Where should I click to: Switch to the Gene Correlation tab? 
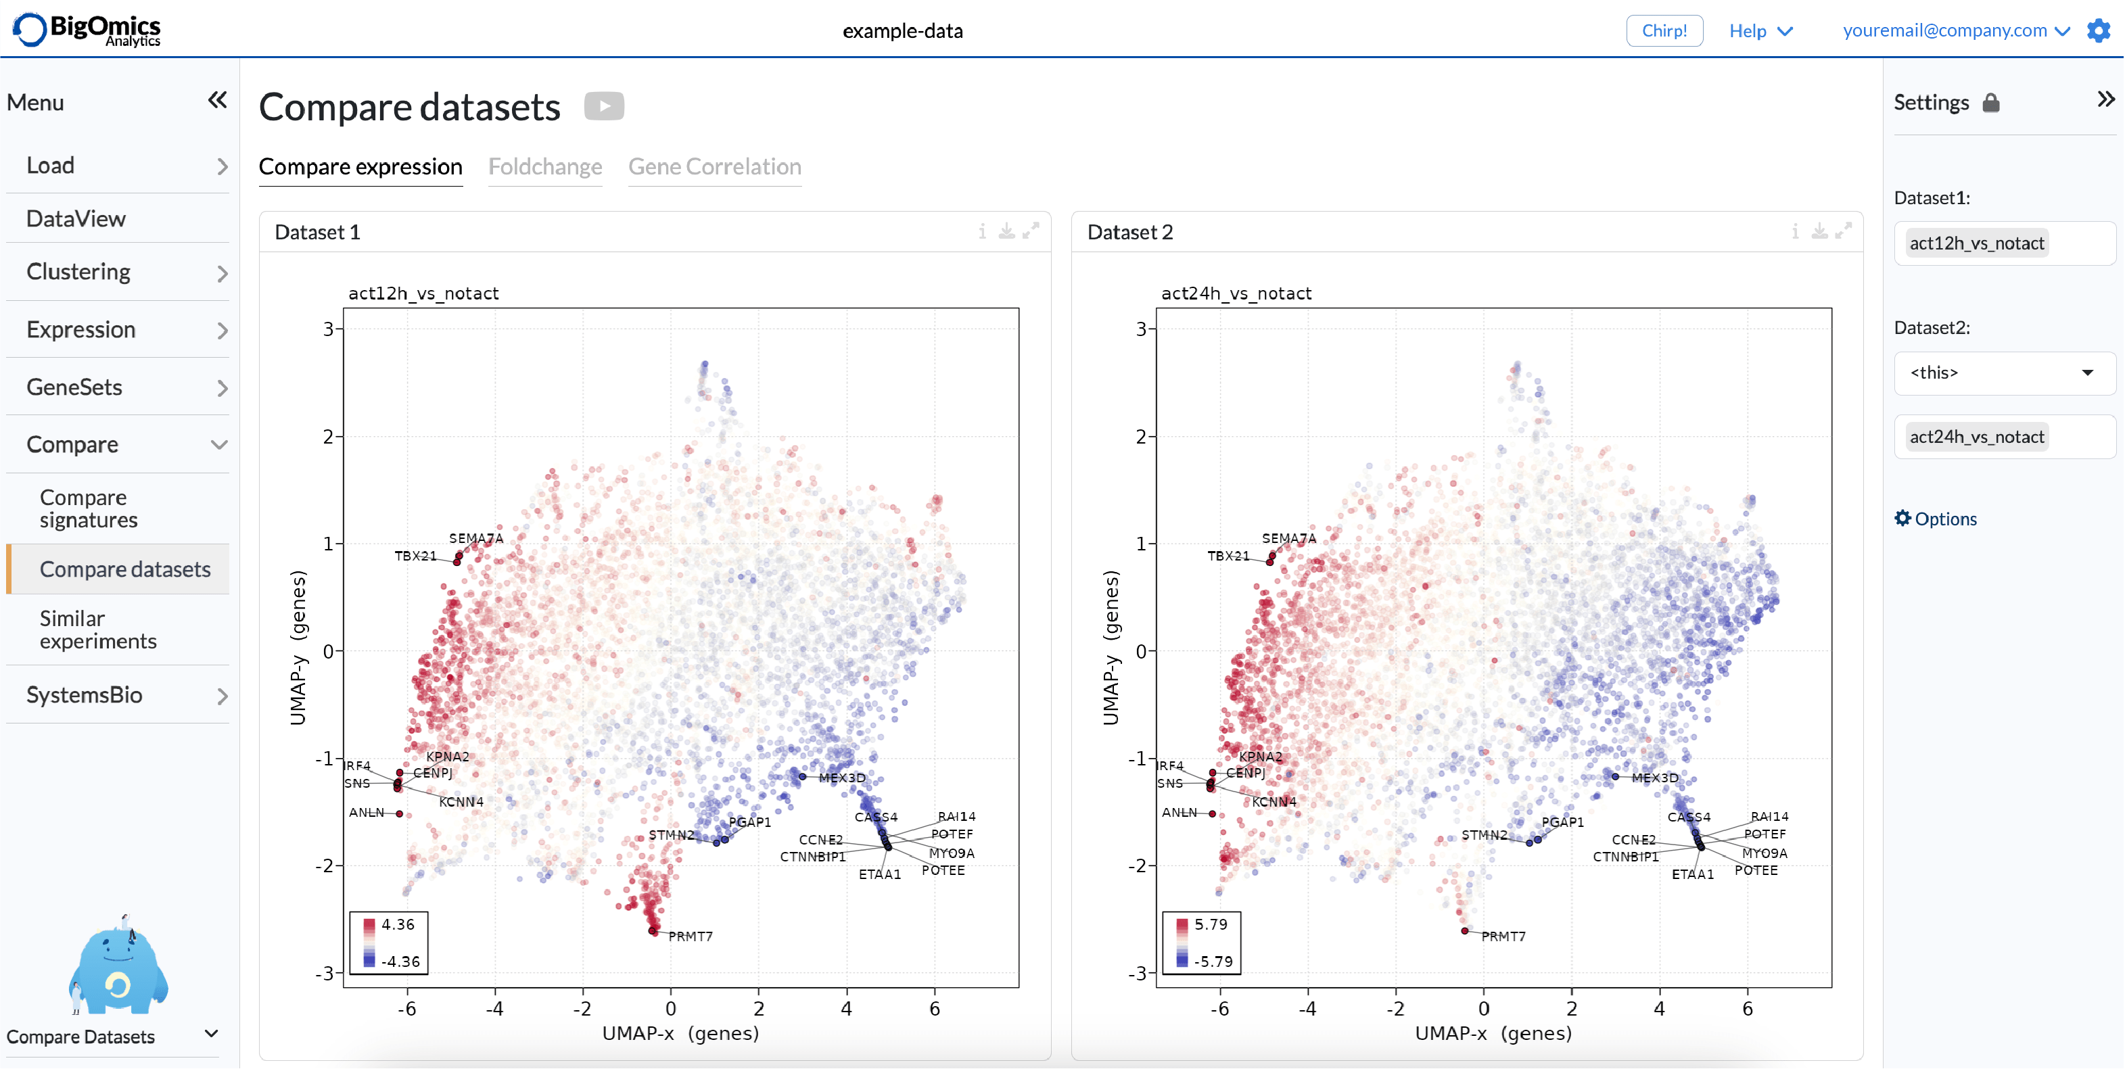point(714,166)
